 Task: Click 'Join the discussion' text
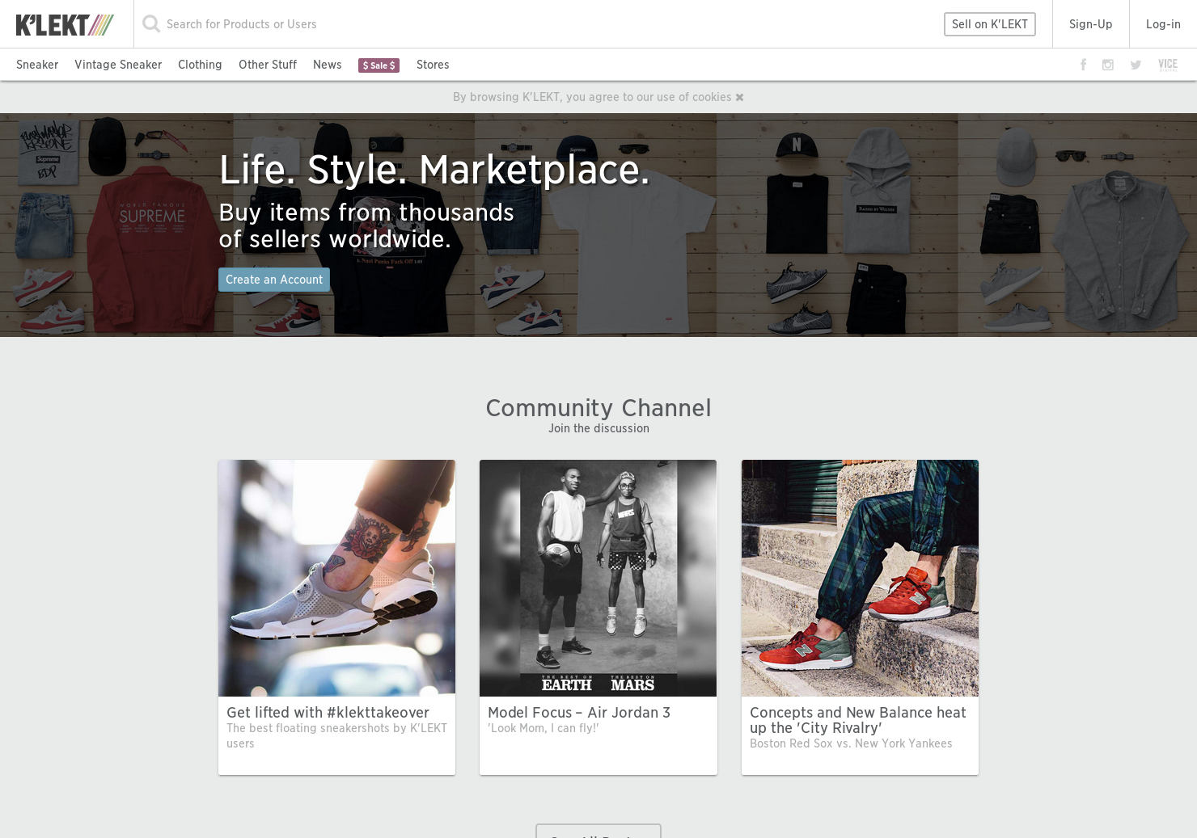click(598, 428)
